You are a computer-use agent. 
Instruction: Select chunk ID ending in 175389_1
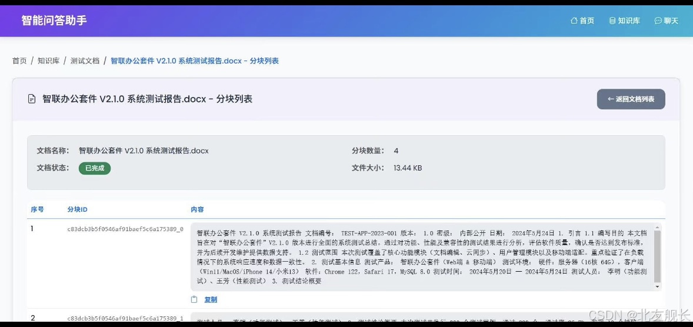click(125, 318)
